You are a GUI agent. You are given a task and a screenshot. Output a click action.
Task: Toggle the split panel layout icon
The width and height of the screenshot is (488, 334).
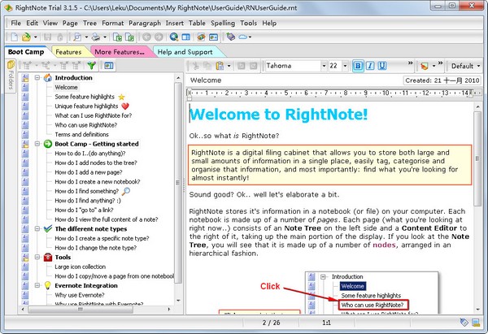185,37
